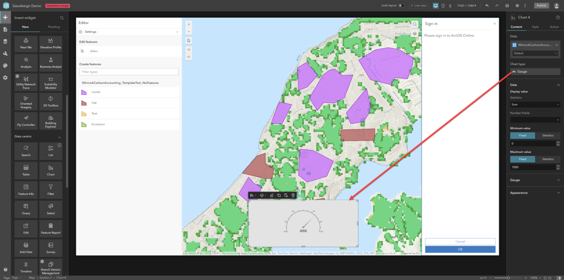Click the undo arrow in top toolbar

point(487,6)
